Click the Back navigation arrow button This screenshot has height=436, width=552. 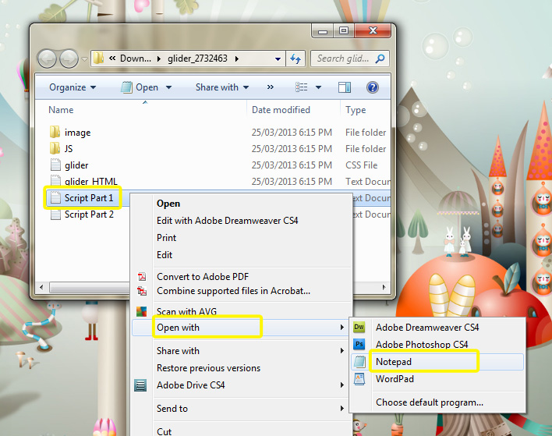click(48, 58)
